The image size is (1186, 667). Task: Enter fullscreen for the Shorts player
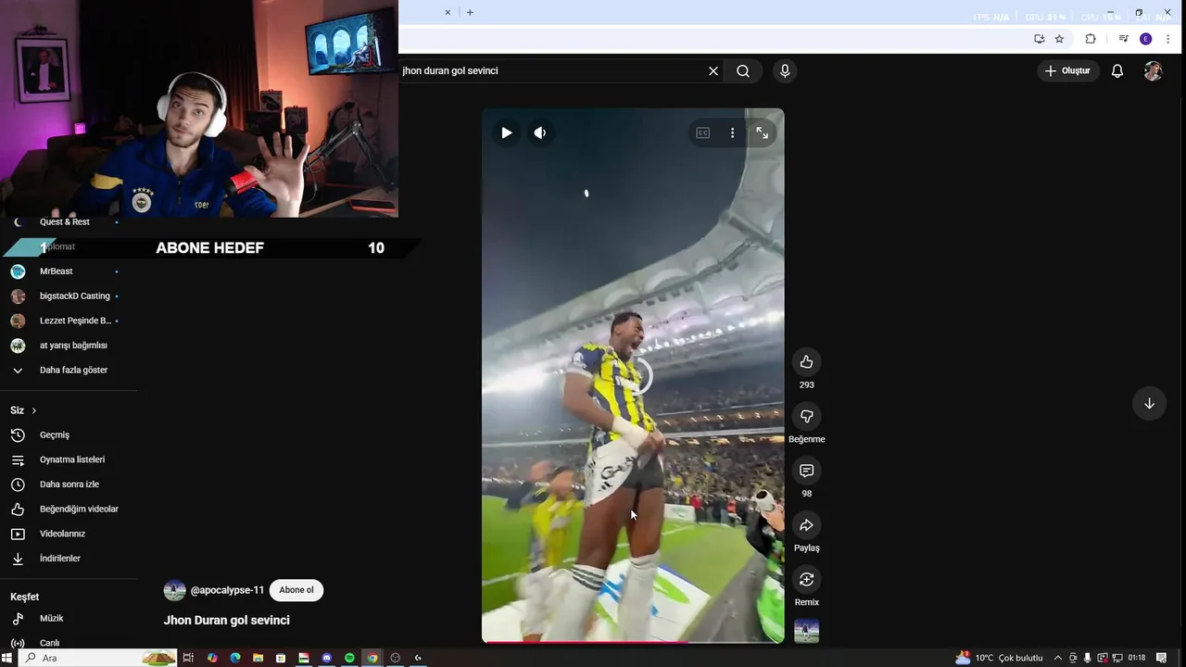(x=762, y=132)
